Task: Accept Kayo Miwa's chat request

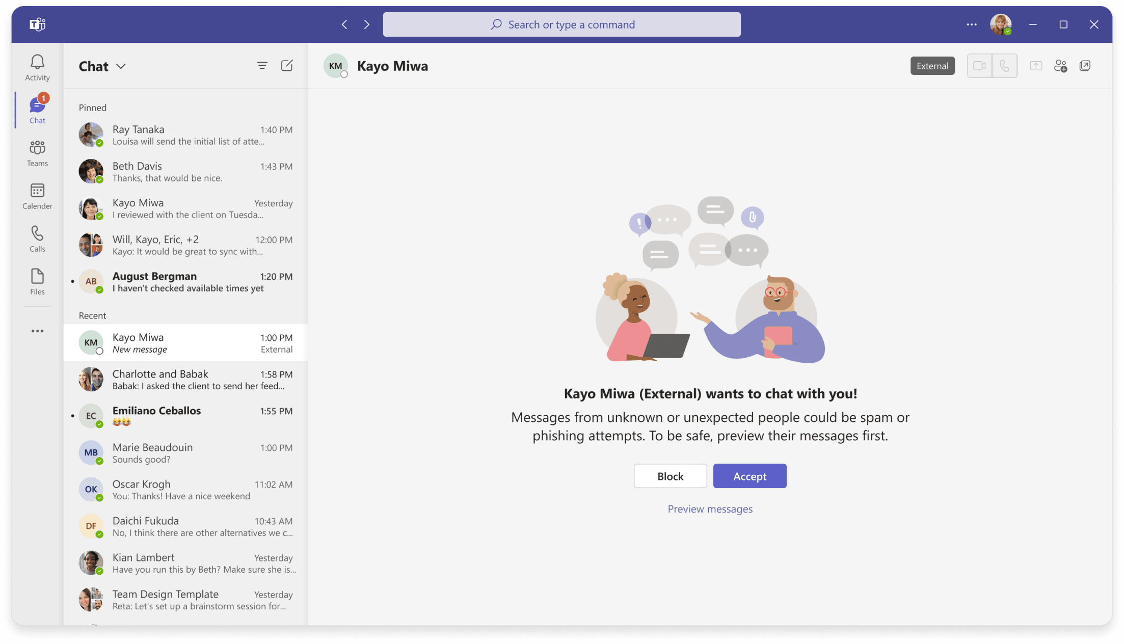Action: [x=750, y=476]
